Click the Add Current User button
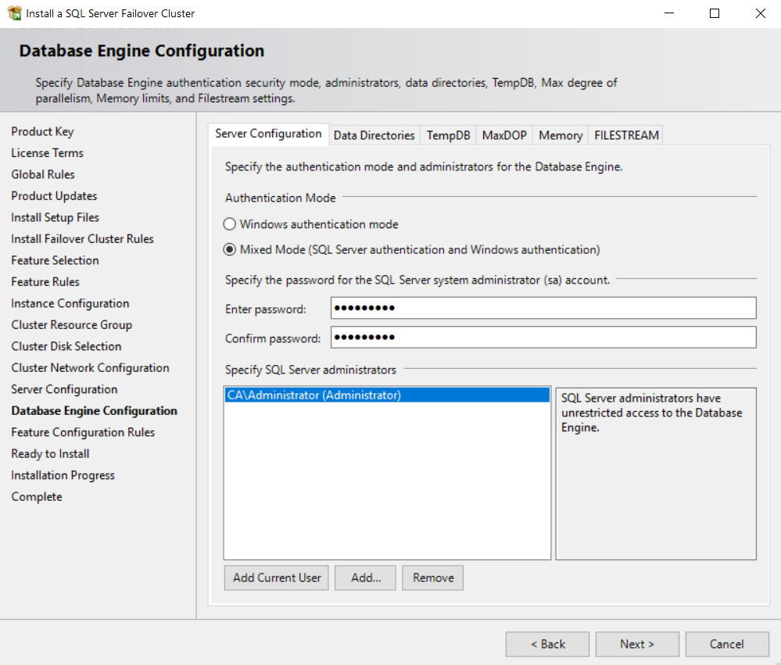Screen dimensions: 781x665 coord(277,578)
